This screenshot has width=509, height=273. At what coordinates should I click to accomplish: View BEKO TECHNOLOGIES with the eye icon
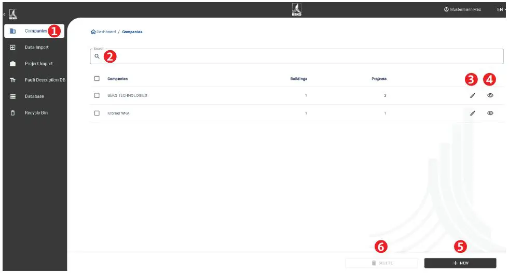(490, 95)
